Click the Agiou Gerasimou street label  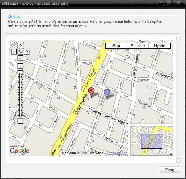coord(135,68)
